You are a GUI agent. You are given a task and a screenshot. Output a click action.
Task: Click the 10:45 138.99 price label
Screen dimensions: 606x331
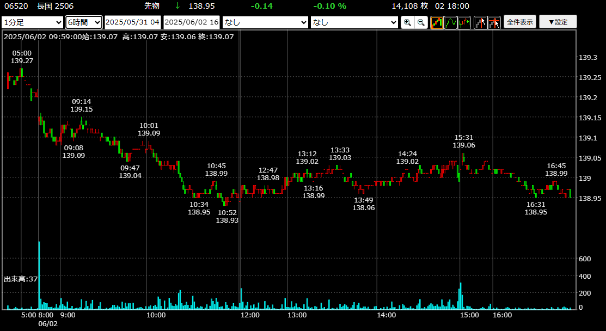point(217,169)
